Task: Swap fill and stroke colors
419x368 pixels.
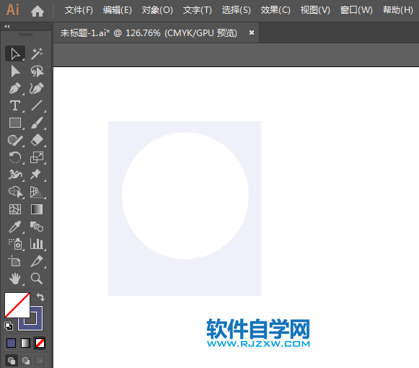Action: click(x=40, y=297)
